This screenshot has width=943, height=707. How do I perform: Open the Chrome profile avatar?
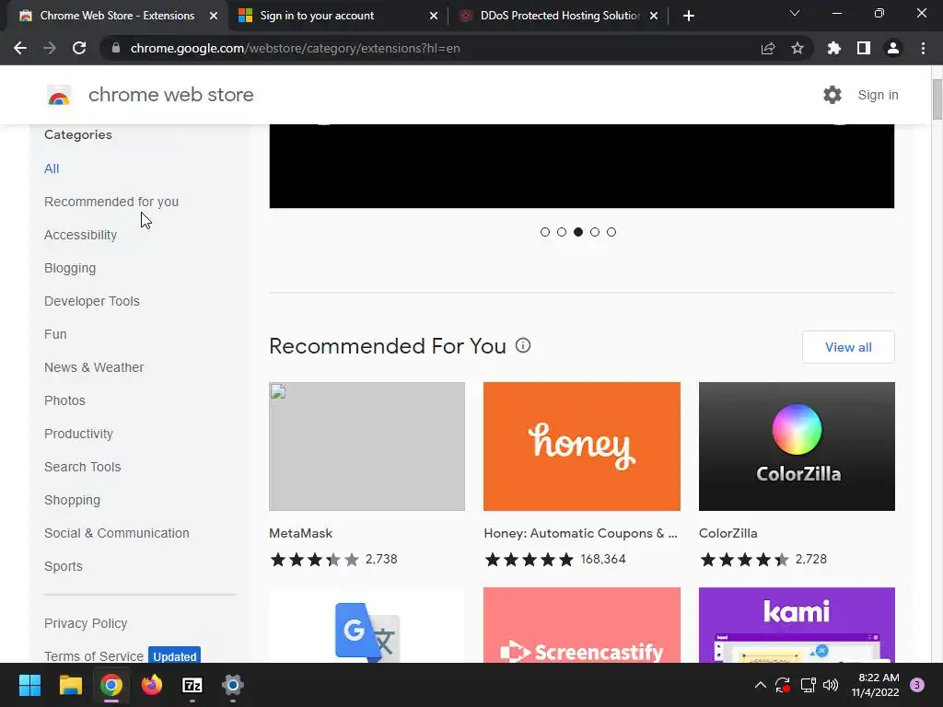(x=892, y=48)
